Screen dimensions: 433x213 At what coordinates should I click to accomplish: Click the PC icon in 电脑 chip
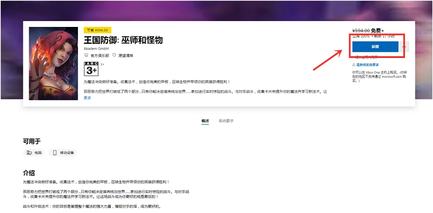click(x=29, y=153)
